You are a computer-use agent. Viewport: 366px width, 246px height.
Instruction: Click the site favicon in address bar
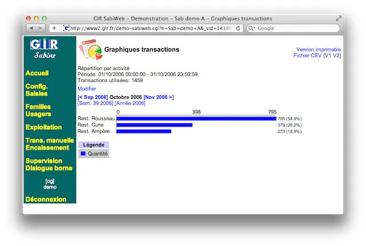coord(66,28)
